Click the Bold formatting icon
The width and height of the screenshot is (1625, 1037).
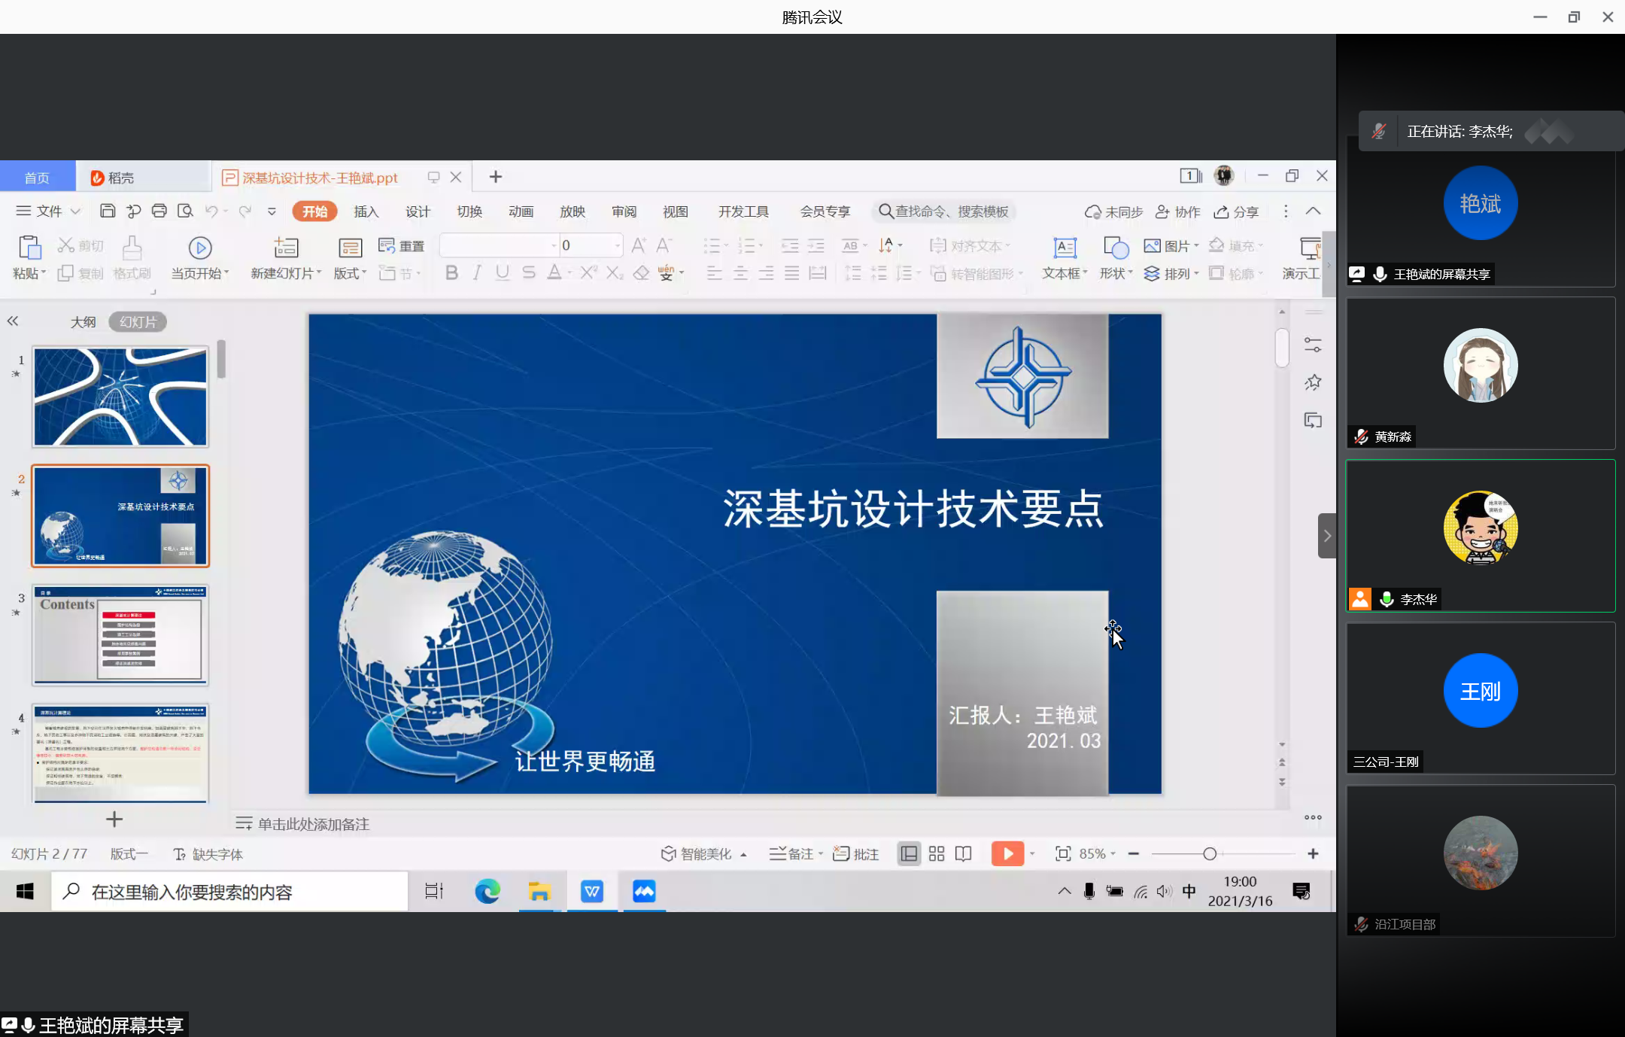451,273
